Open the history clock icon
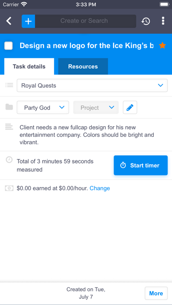This screenshot has height=305, width=172. pyautogui.click(x=146, y=21)
